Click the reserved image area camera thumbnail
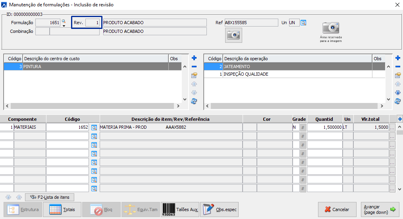The image size is (403, 219). point(331,27)
